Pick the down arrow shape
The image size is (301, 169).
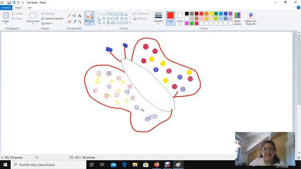[99, 23]
